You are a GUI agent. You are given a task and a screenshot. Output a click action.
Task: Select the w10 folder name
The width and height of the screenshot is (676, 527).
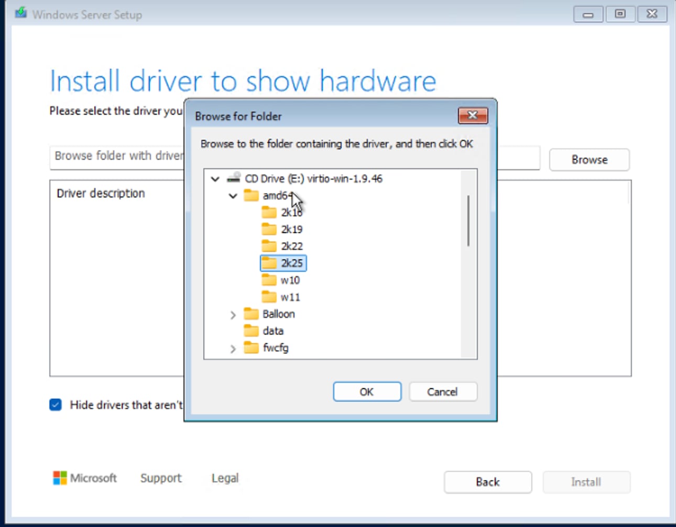click(x=290, y=280)
